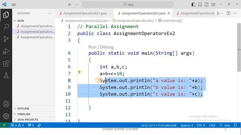Click line number 11 in the gutter
The width and height of the screenshot is (241, 135).
pyautogui.click(x=68, y=101)
